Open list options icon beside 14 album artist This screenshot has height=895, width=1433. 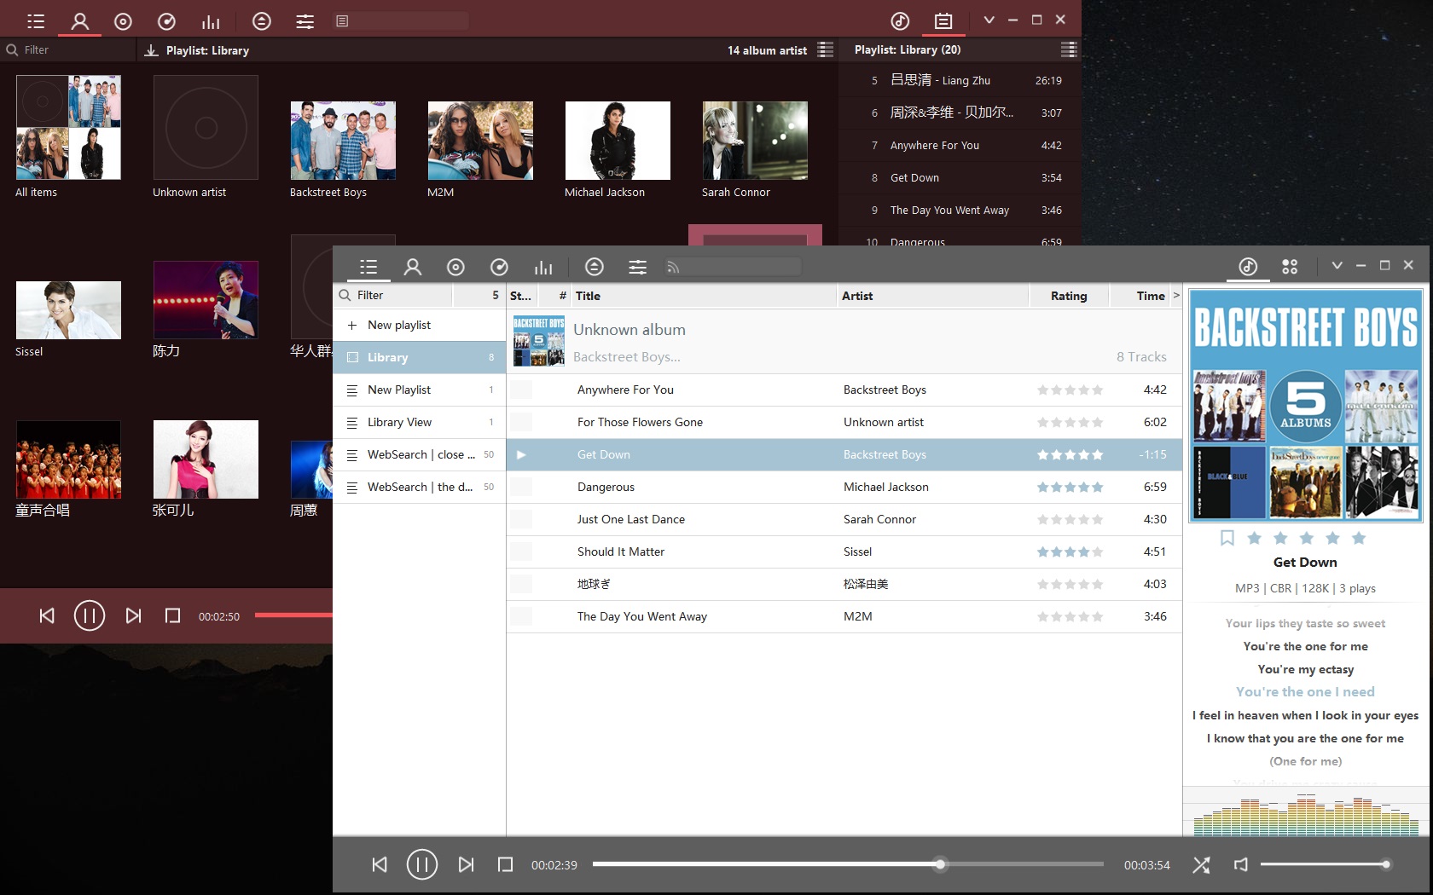pyautogui.click(x=825, y=49)
